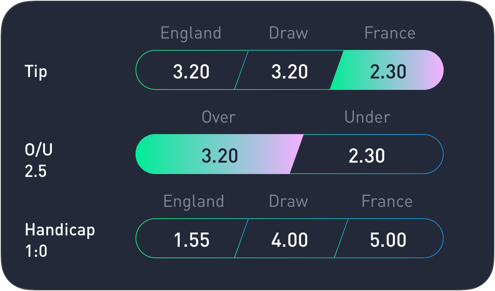Click England header above Handicap odds

tap(194, 201)
